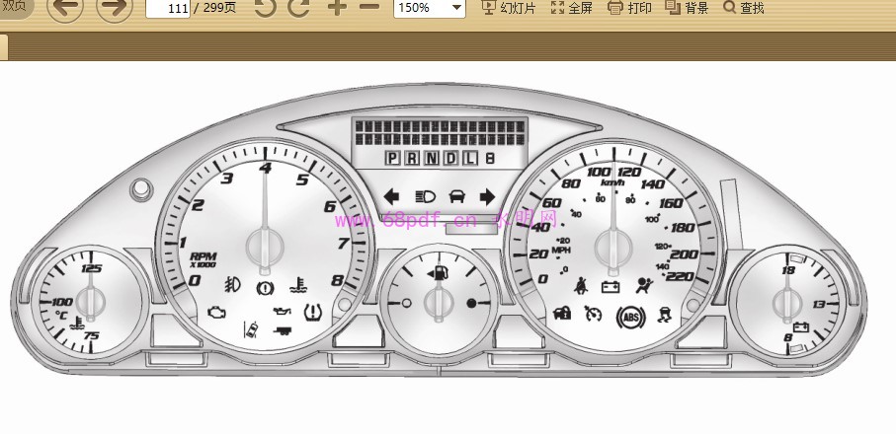Go to the previous page arrow
896x434 pixels.
(x=65, y=9)
